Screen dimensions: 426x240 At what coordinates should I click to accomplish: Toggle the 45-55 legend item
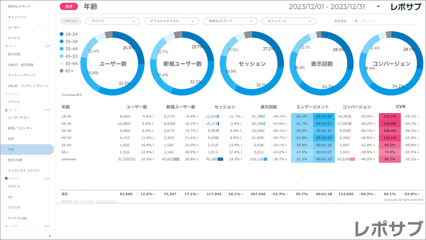click(x=69, y=56)
